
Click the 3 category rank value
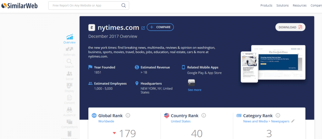point(269,133)
